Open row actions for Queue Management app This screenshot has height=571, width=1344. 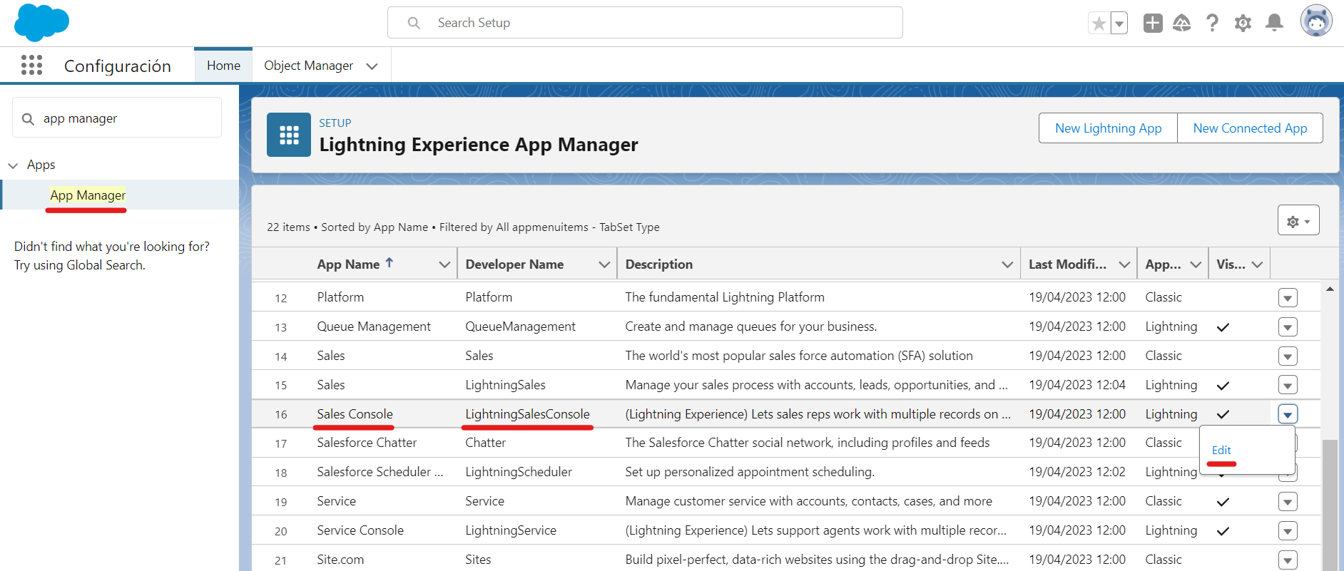point(1288,327)
